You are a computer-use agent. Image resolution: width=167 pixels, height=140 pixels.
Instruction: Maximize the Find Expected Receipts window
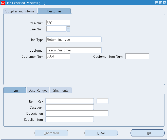(160, 3)
